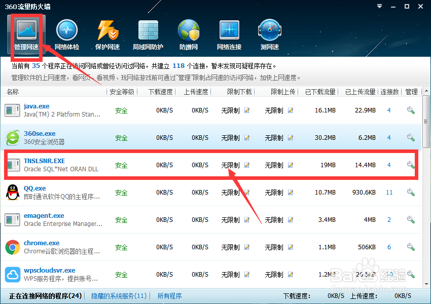Open manage wrench for 360se.exe

point(411,138)
